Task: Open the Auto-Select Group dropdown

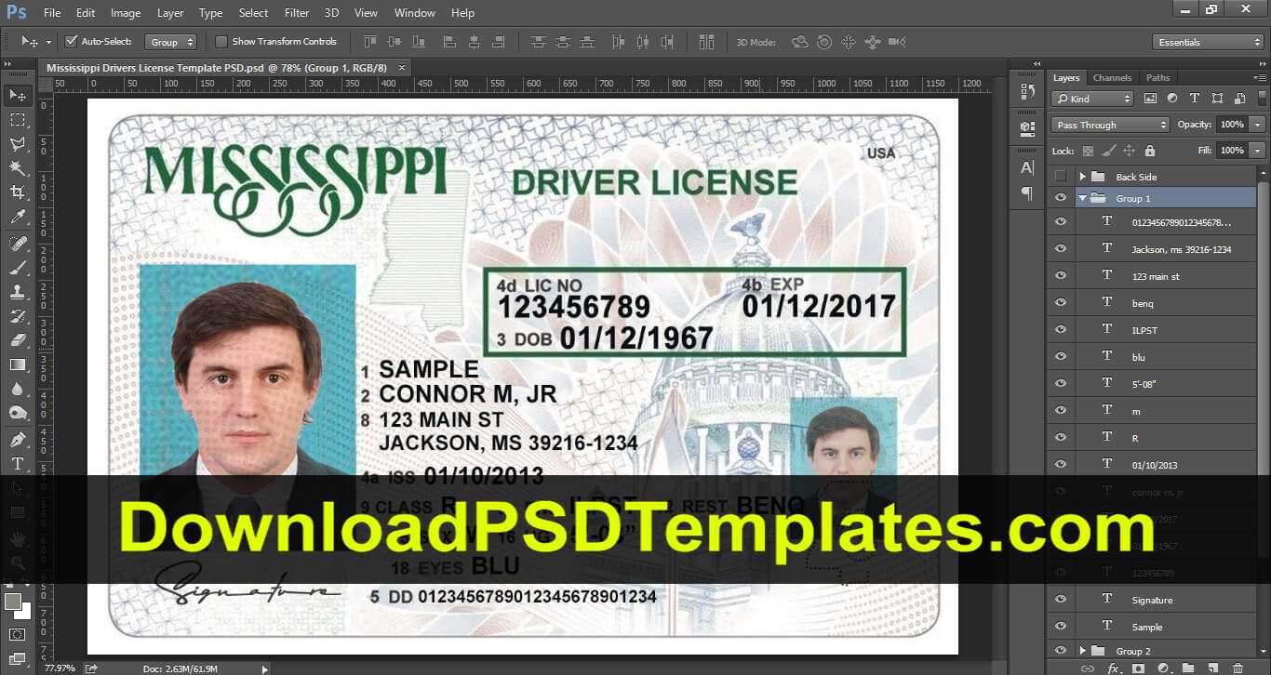Action: 172,42
